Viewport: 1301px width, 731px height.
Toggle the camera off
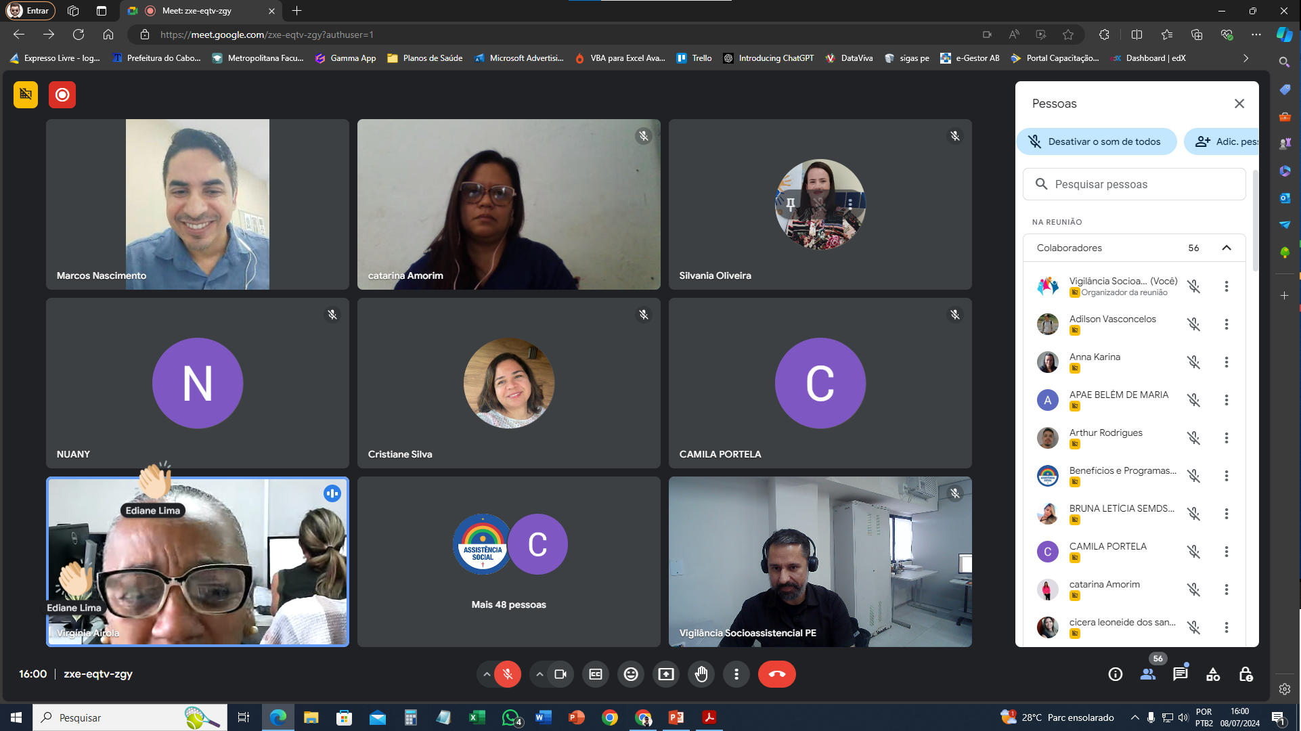click(x=560, y=674)
